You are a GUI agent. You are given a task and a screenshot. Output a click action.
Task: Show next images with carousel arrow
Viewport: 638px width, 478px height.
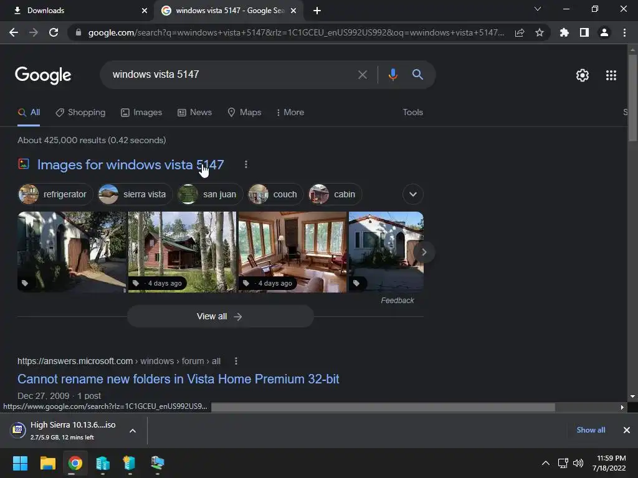coord(424,252)
